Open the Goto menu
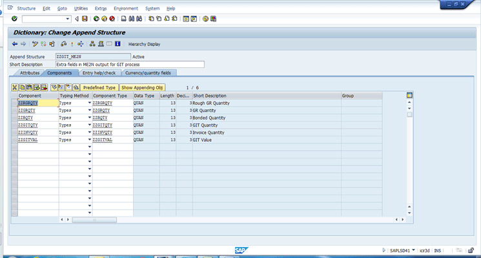 62,8
